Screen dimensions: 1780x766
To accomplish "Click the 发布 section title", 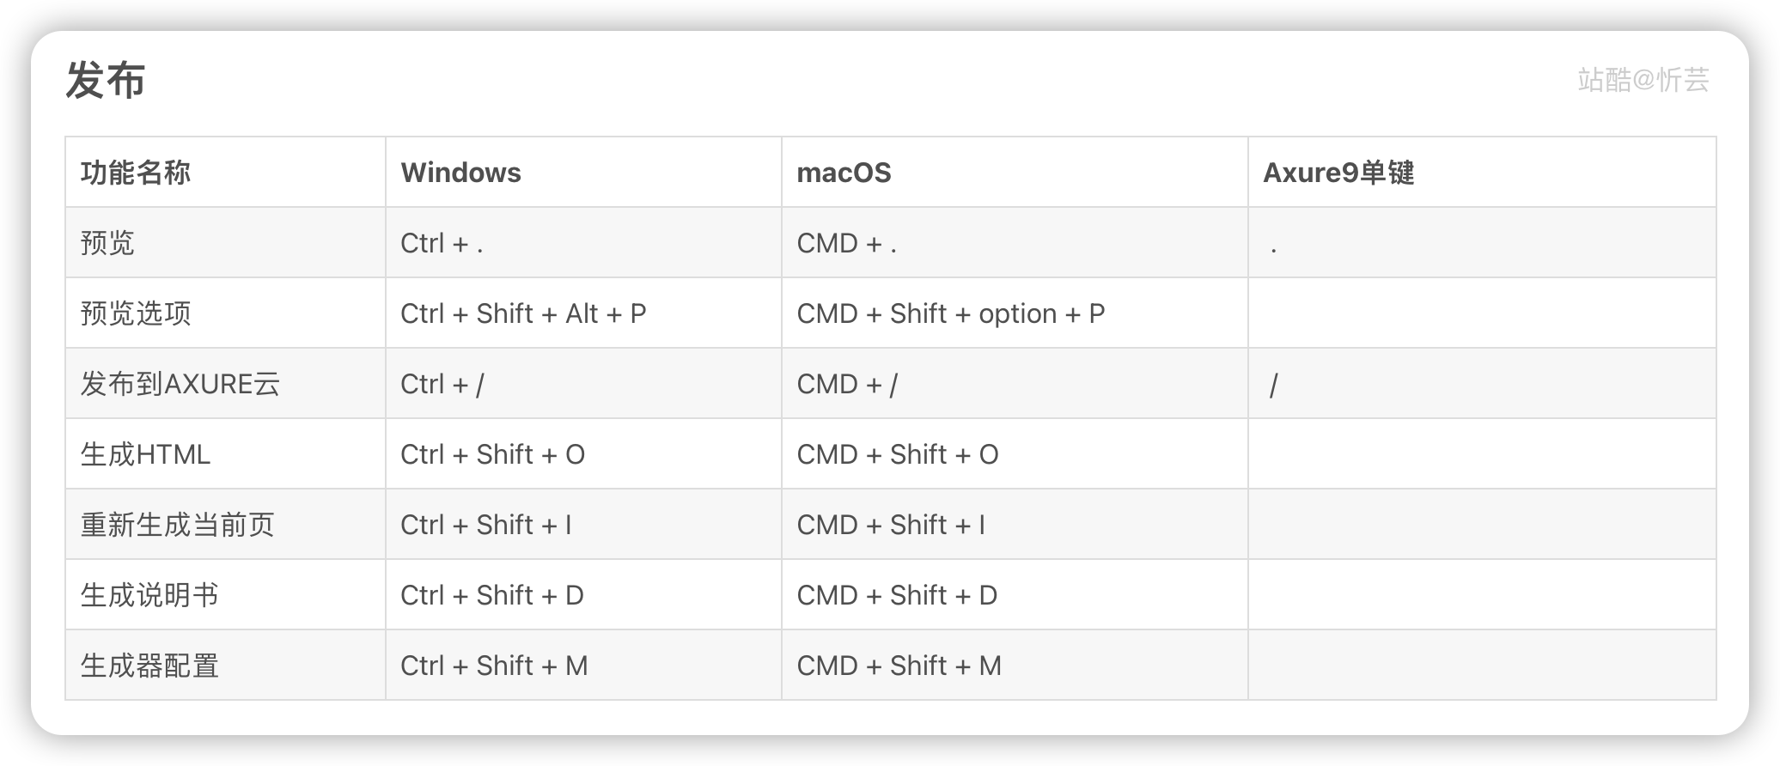I will click(x=106, y=81).
